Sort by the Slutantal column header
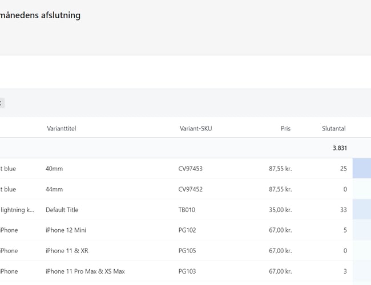371x285 pixels. click(333, 129)
